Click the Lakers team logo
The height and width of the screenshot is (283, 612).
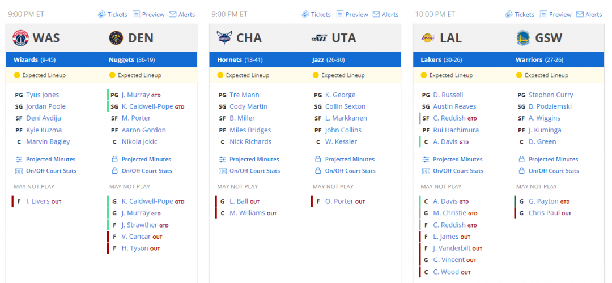pyautogui.click(x=427, y=38)
